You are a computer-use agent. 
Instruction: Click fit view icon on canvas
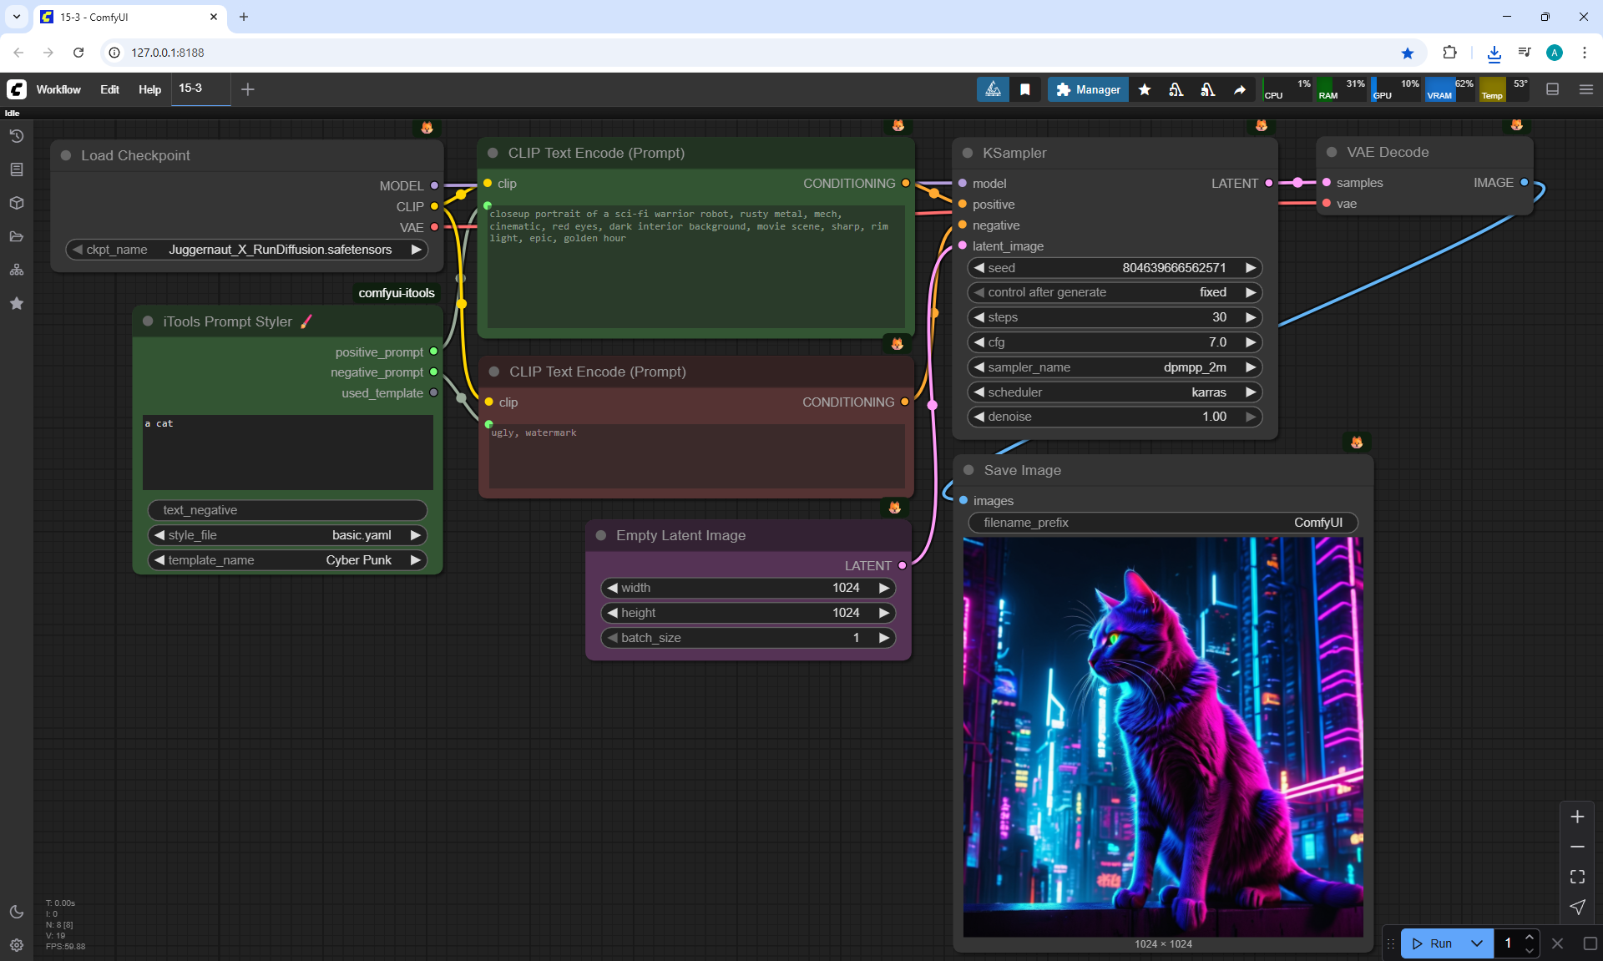coord(1577,877)
